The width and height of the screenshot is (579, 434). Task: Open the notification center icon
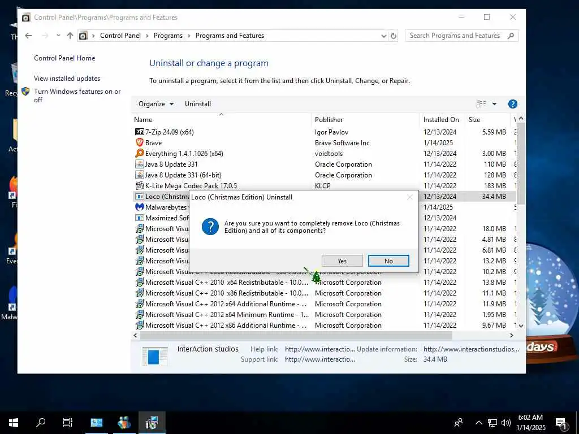[x=561, y=423]
